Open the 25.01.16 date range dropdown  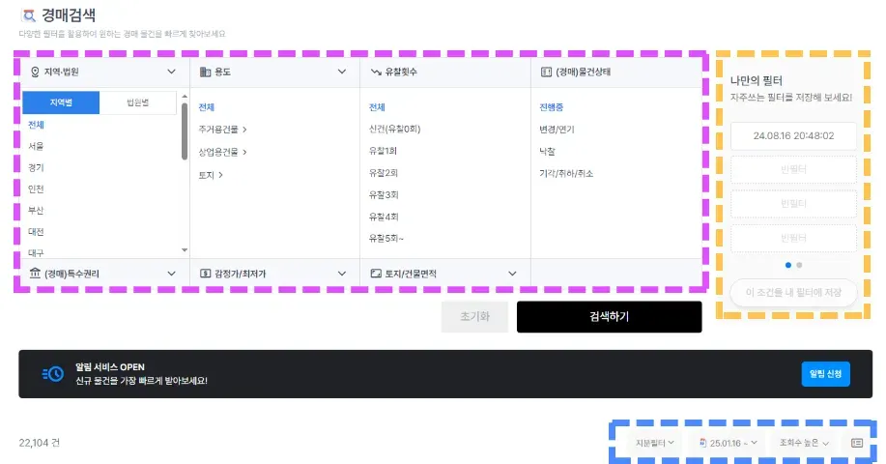[x=729, y=443]
